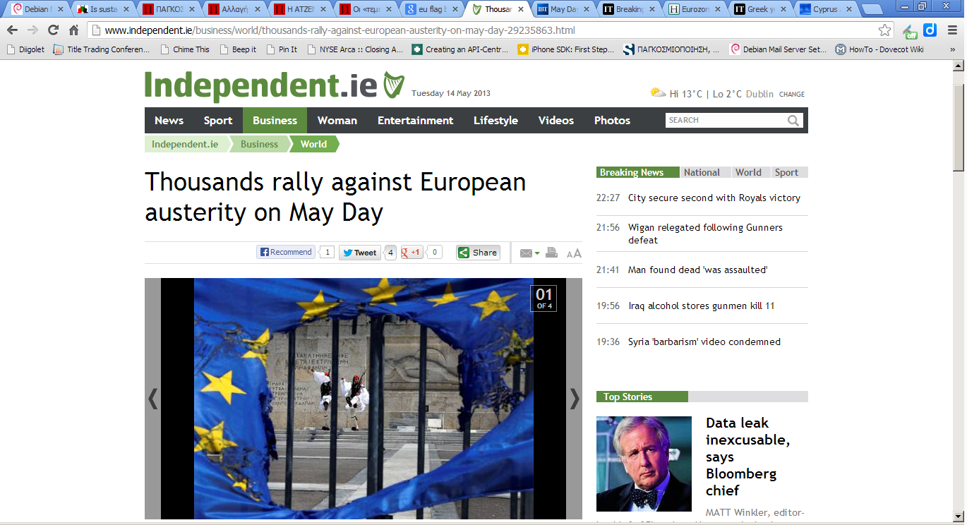
Task: Open the Chrome menu icon
Action: coord(953,30)
